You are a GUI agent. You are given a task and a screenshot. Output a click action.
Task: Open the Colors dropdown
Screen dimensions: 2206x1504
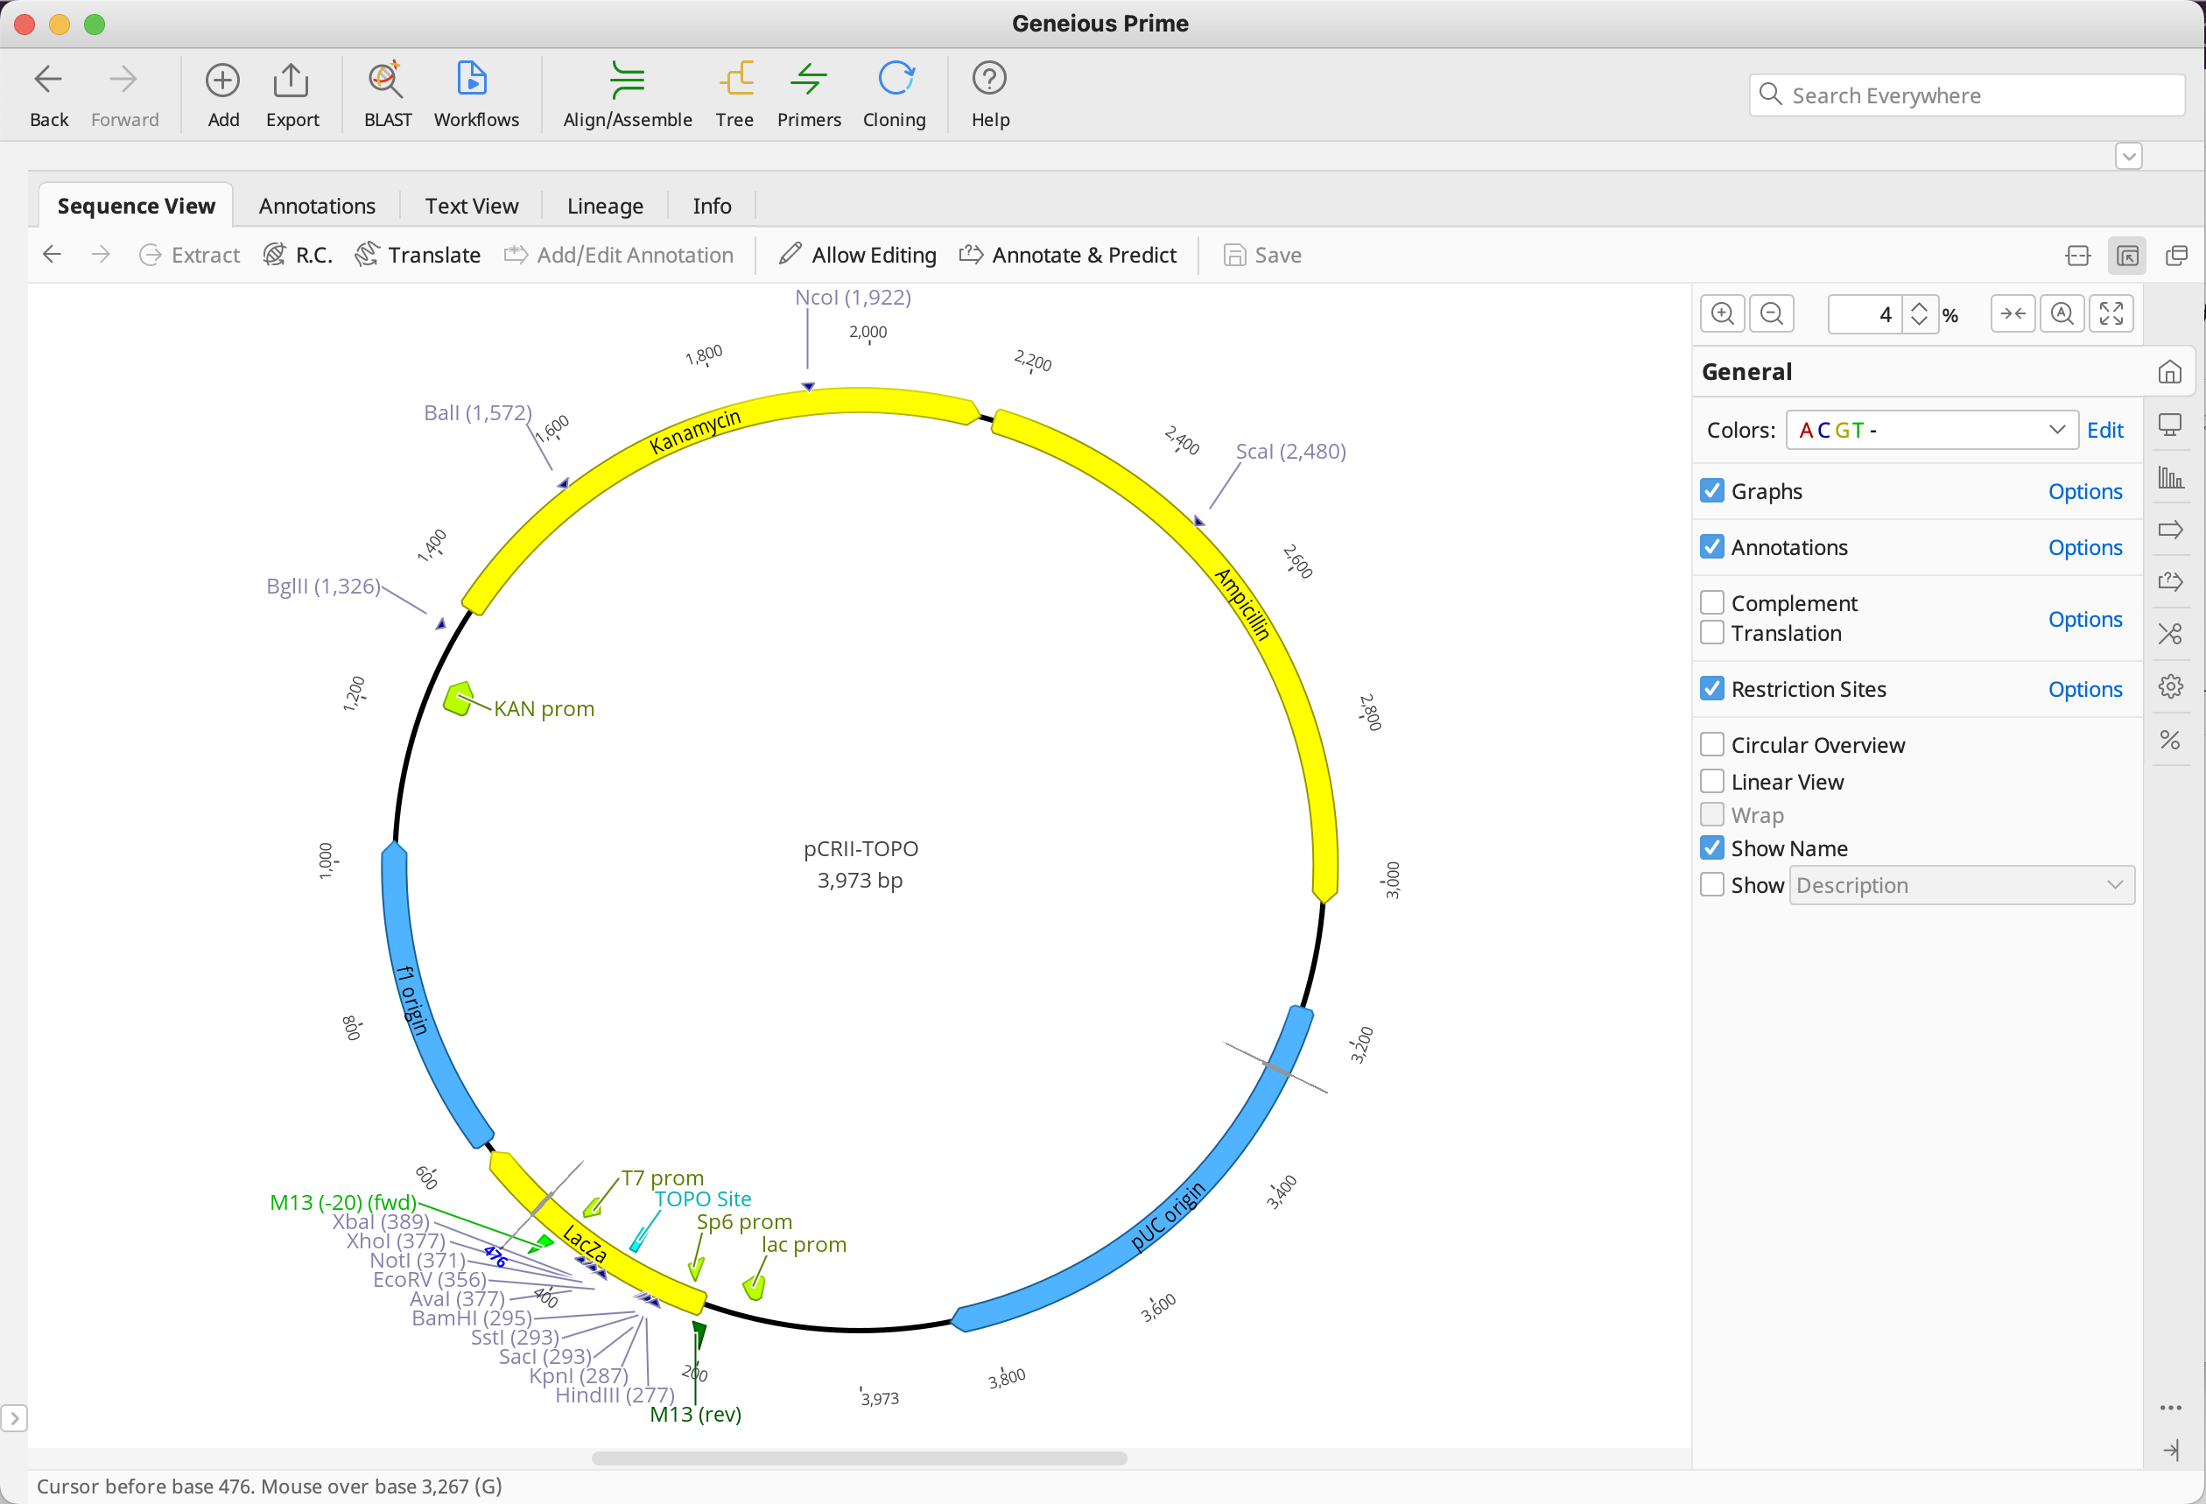(1932, 430)
